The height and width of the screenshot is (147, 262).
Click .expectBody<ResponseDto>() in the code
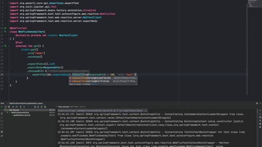[x=45, y=67]
